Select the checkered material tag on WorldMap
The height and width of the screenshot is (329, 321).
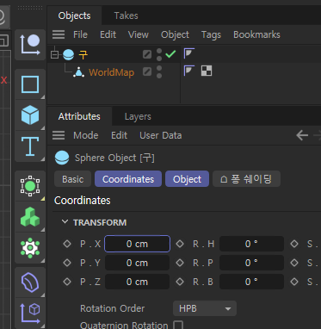tap(207, 71)
